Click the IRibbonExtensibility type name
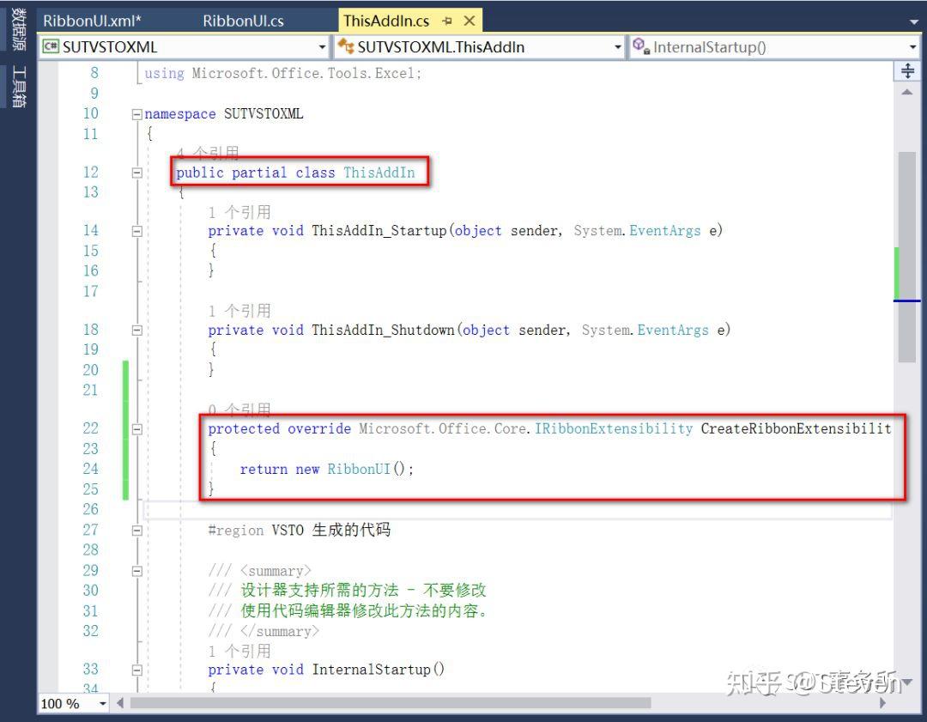 [614, 428]
